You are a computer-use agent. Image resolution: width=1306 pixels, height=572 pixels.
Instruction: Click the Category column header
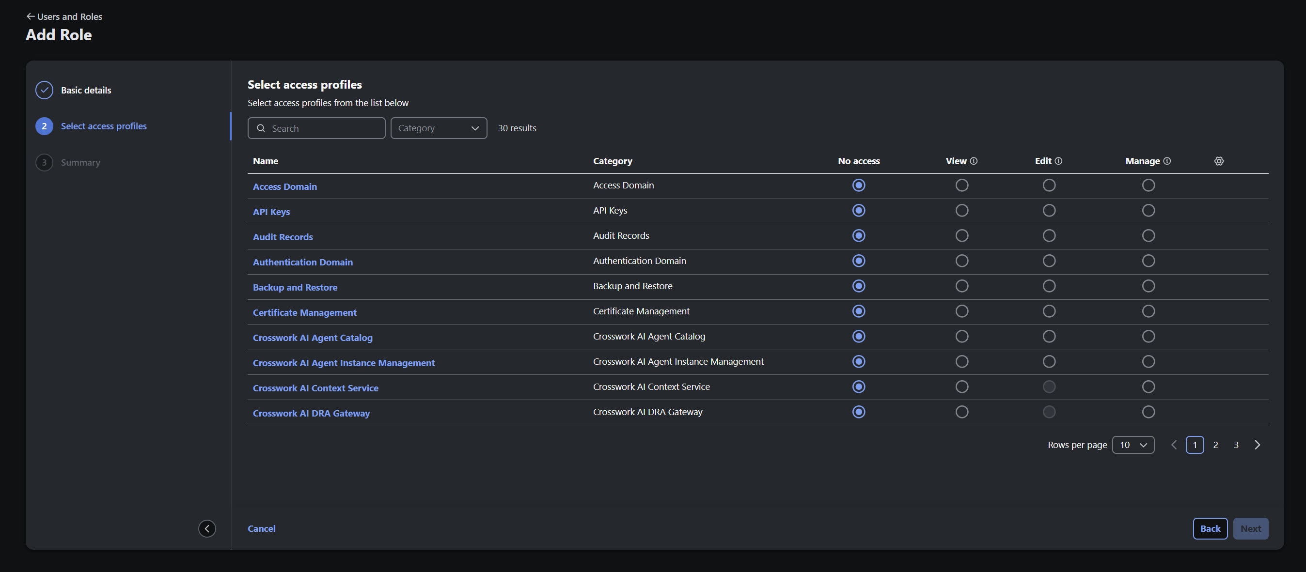tap(613, 161)
